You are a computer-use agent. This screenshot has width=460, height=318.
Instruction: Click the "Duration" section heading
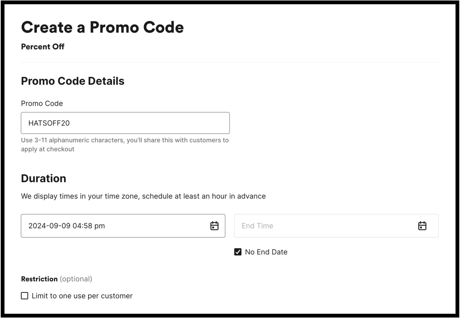pos(43,179)
